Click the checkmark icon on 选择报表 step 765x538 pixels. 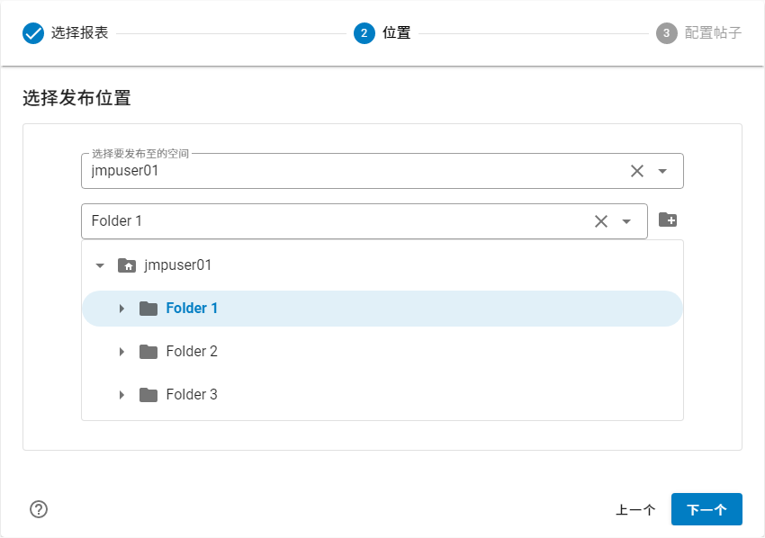31,32
